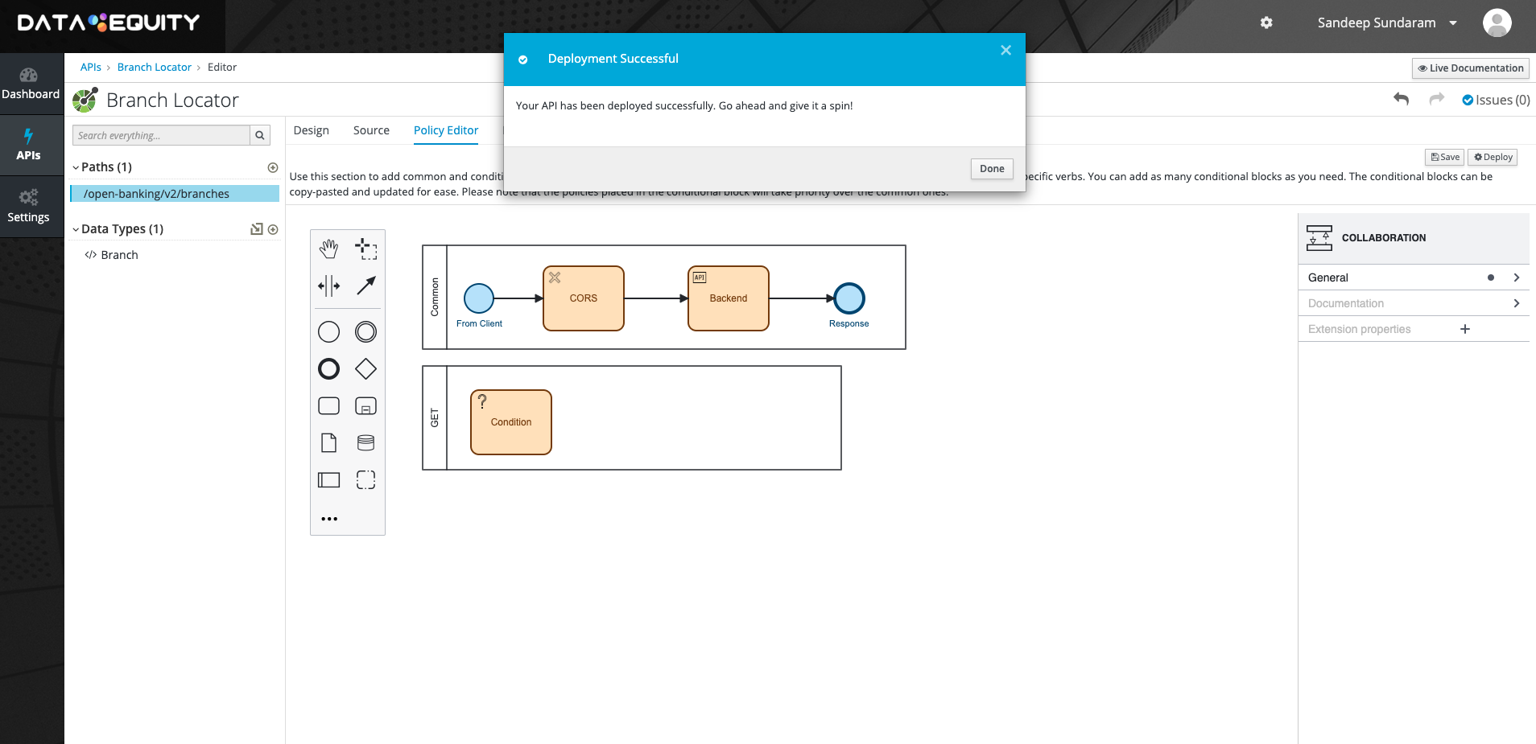Image resolution: width=1536 pixels, height=744 pixels.
Task: Add a new path with plus icon
Action: point(273,167)
